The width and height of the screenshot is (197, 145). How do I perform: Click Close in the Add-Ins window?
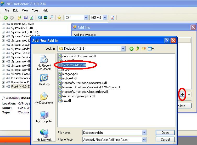coord(184,106)
